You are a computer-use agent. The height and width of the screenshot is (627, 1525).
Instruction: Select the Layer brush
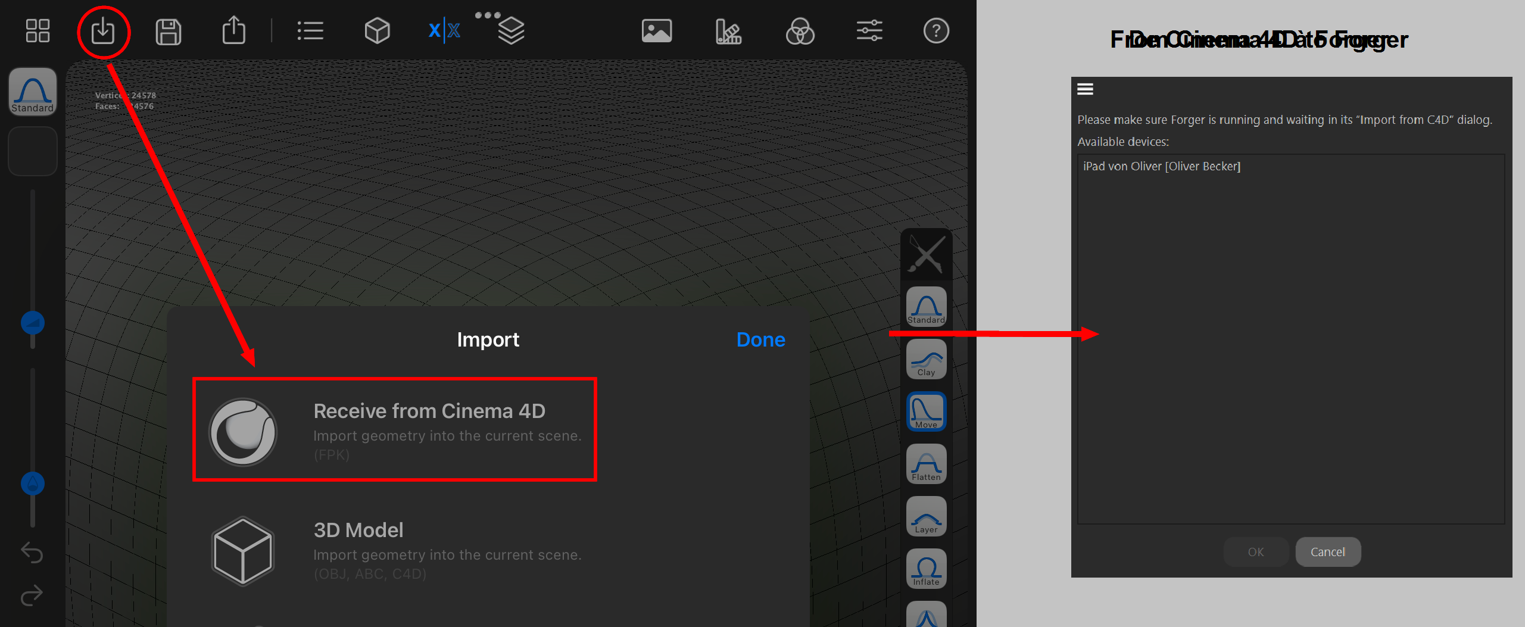click(927, 516)
